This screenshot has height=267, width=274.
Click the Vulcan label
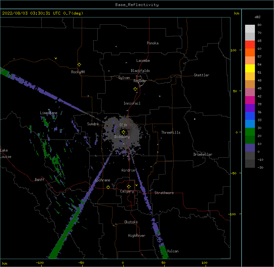pos(173,251)
